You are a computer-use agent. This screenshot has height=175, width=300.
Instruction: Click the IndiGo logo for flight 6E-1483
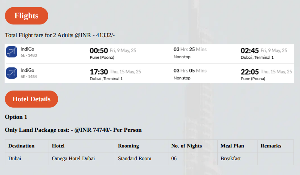[11, 52]
